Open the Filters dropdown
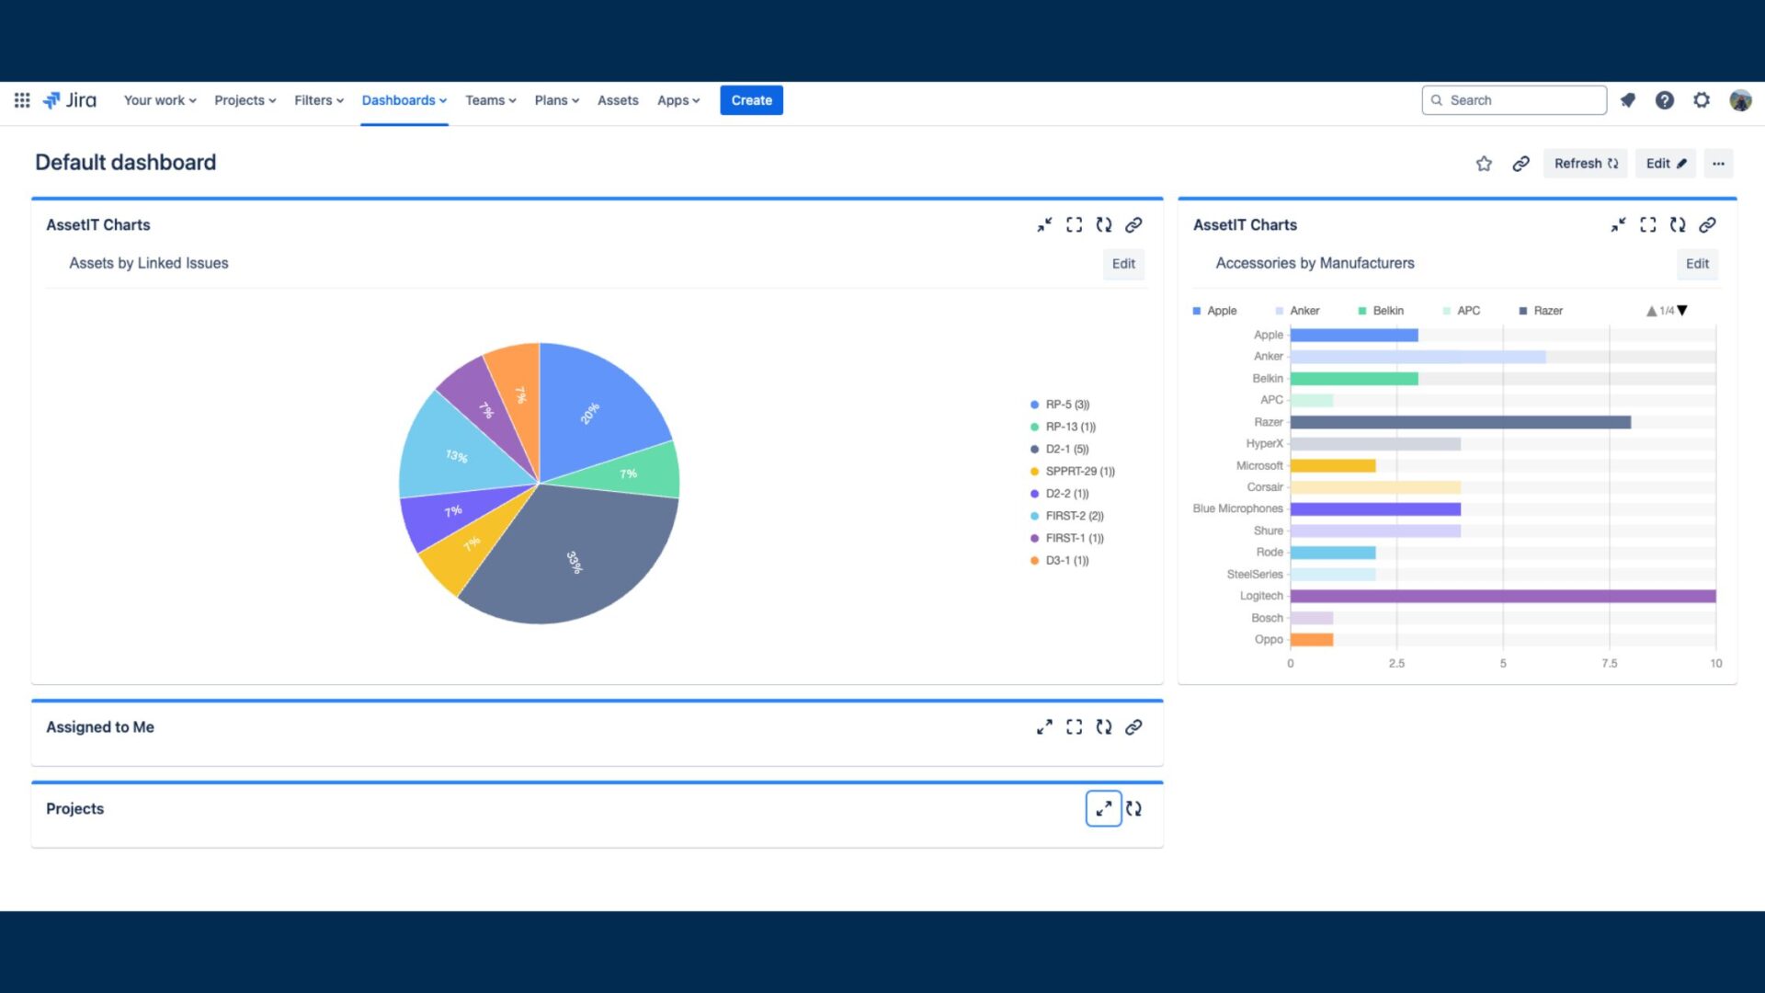1765x993 pixels. pyautogui.click(x=319, y=100)
